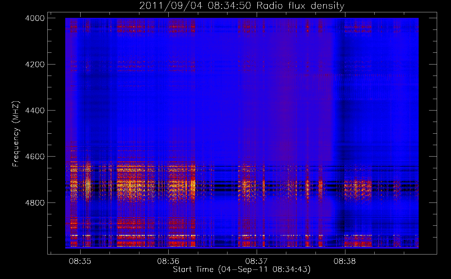Click the 4600 frequency axis label
Viewport: 451px width, 279px height.
[x=35, y=157]
